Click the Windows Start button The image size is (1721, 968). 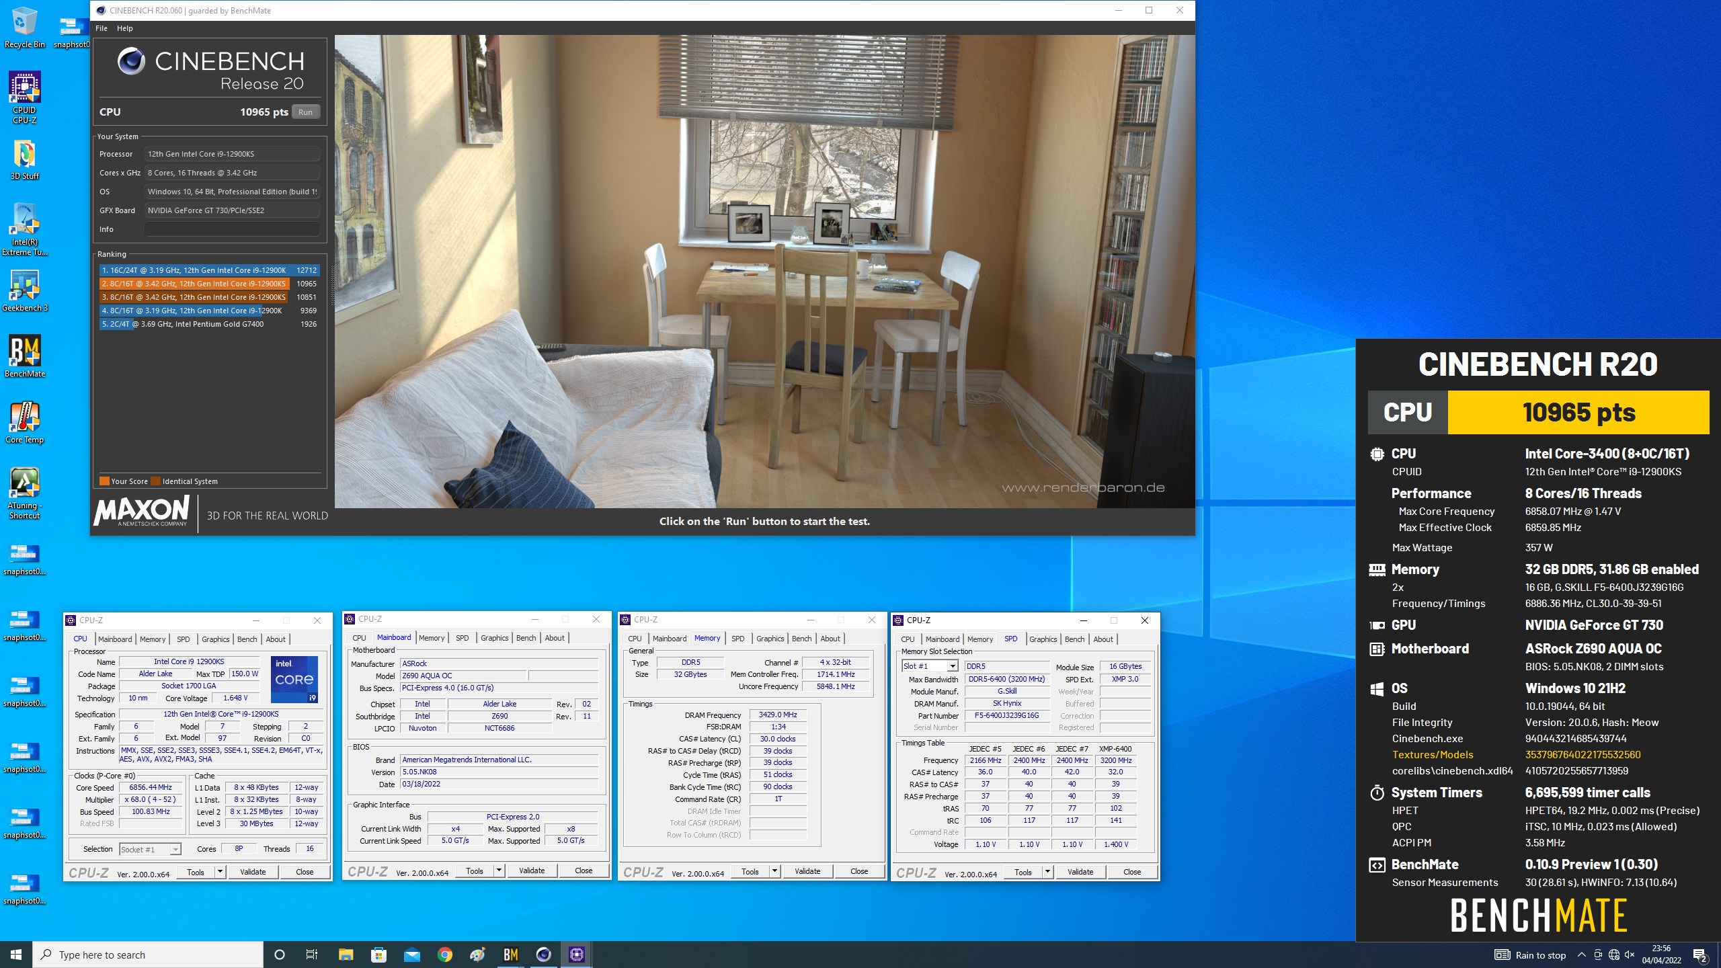pyautogui.click(x=16, y=955)
